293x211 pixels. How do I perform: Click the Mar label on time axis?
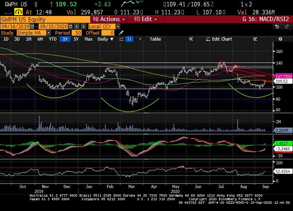click(x=131, y=187)
